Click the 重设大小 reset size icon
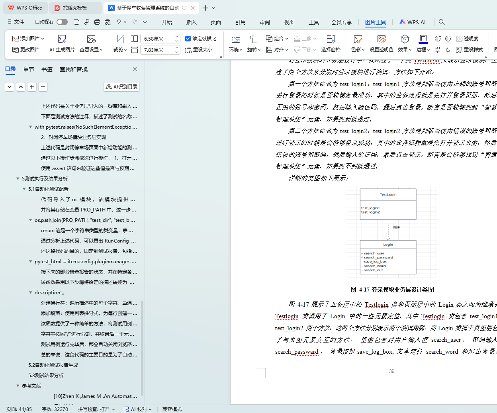The image size is (497, 413). pyautogui.click(x=189, y=50)
